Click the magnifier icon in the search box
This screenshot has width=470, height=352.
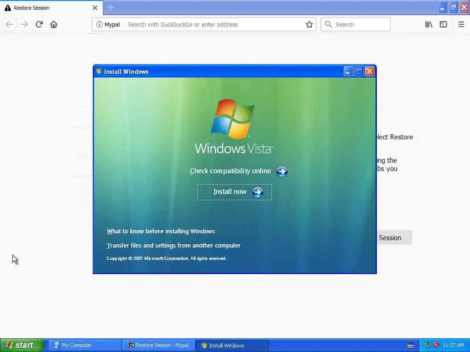click(x=329, y=24)
